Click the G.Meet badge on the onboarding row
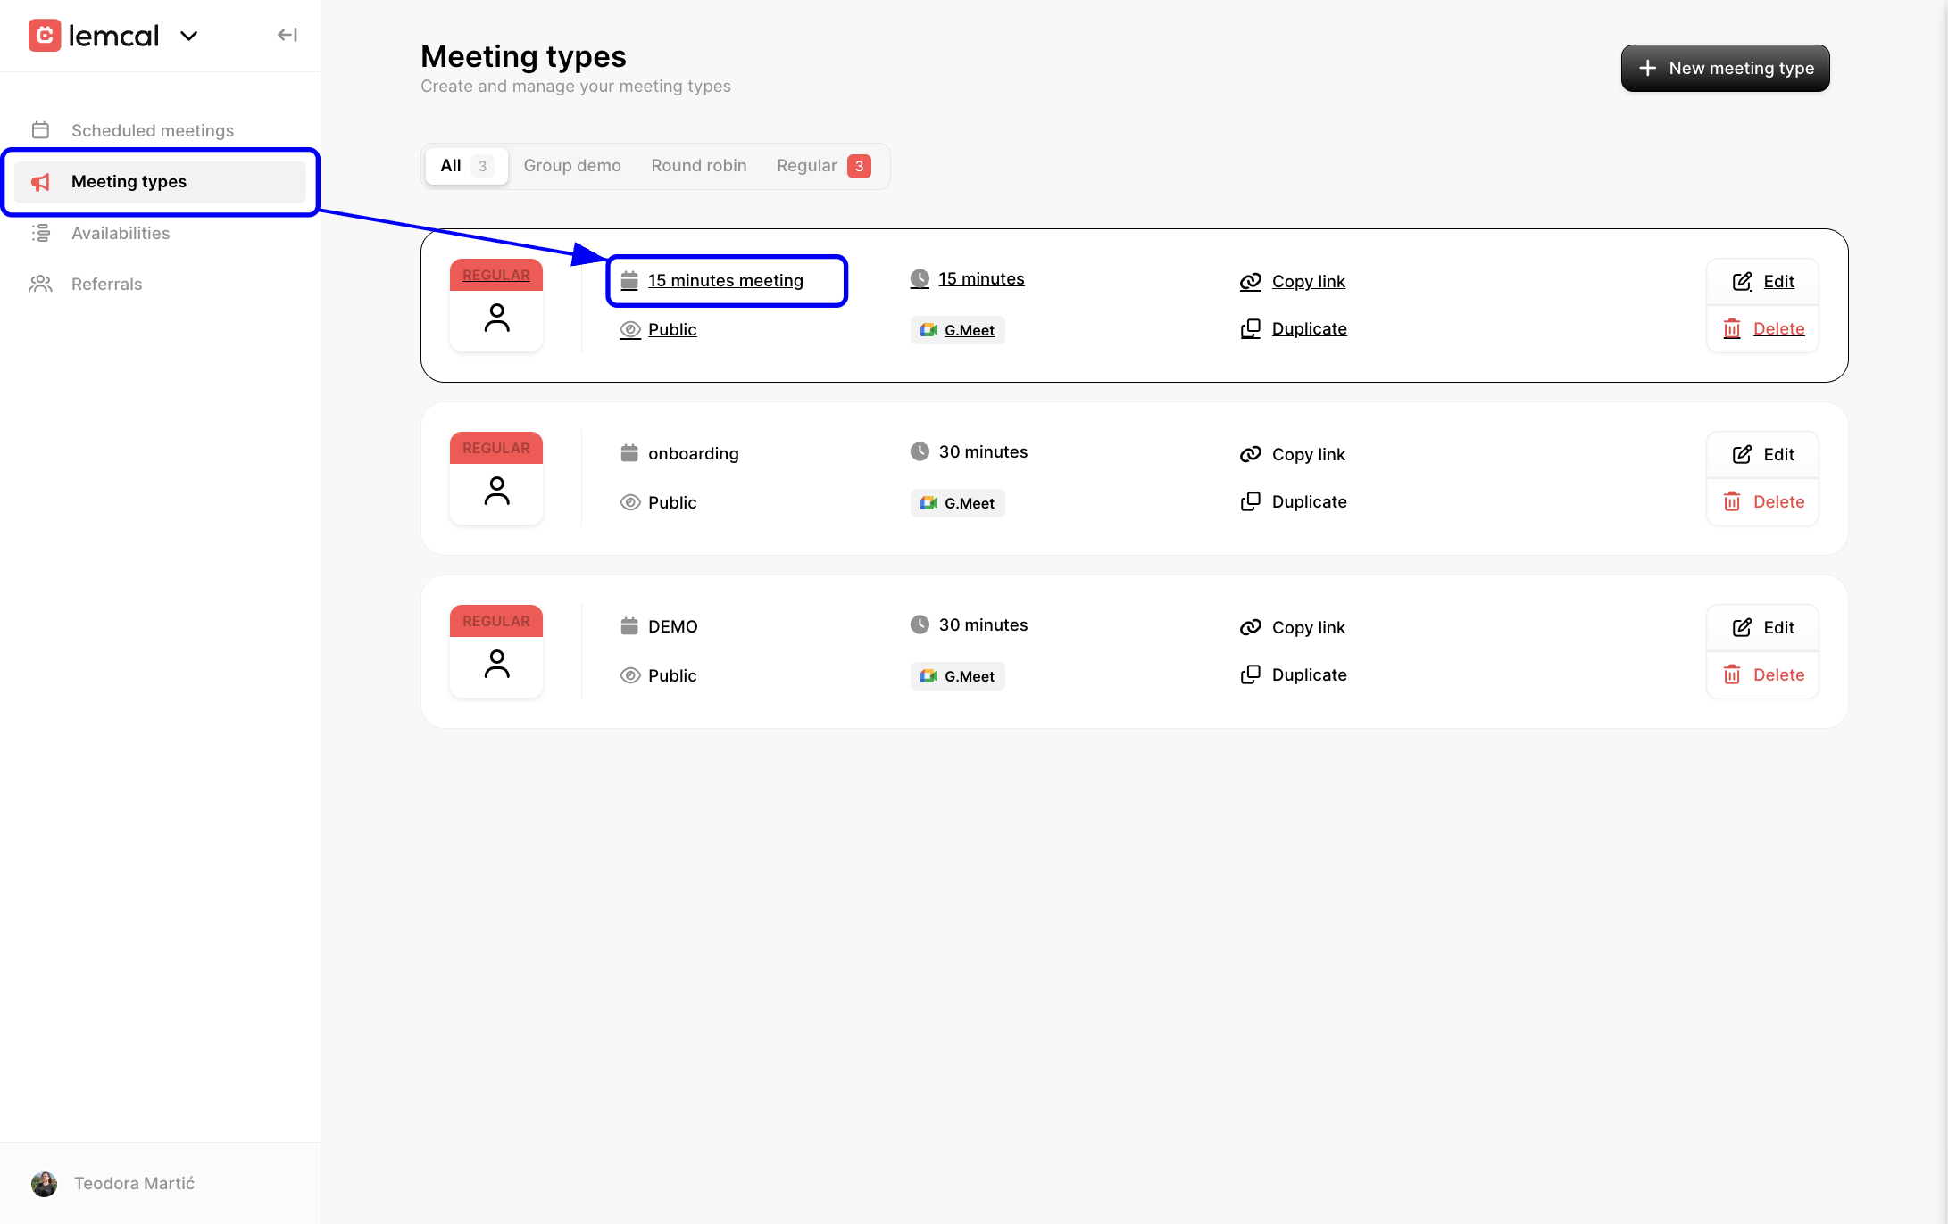1948x1224 pixels. 957,502
